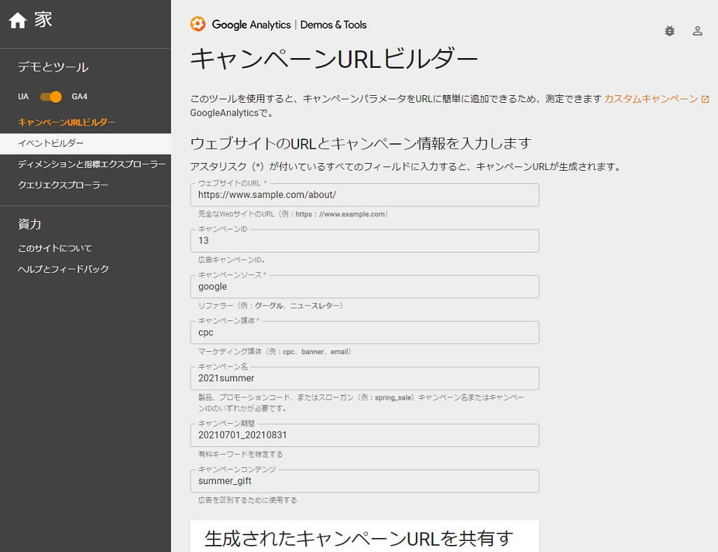This screenshot has height=552, width=718.
Task: Focus the キャンペーン媒体 field containing cpc
Action: click(364, 334)
